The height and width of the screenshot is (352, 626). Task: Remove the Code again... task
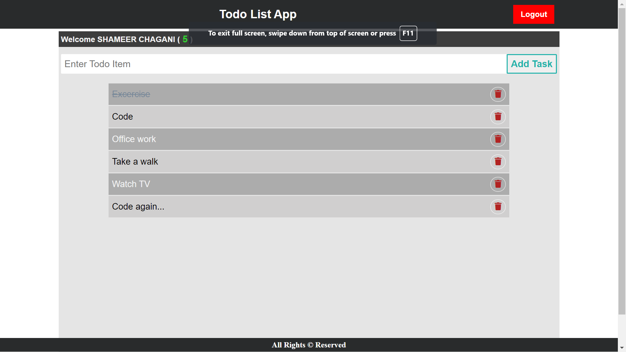[498, 207]
